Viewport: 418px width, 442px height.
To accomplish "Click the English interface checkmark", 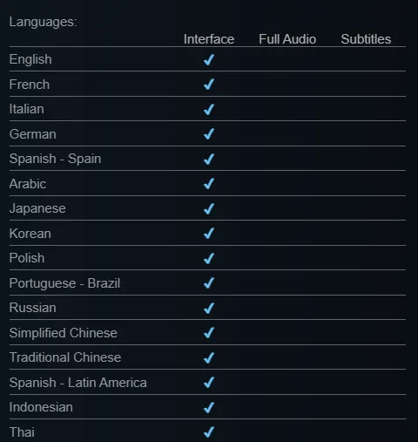I will click(209, 59).
